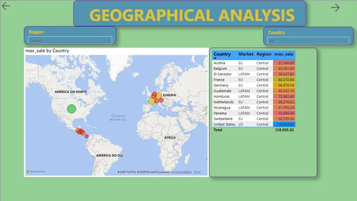This screenshot has width=357, height=201.
Task: Click the 66,478.10 Germany max_sale cell
Action: pyautogui.click(x=284, y=85)
